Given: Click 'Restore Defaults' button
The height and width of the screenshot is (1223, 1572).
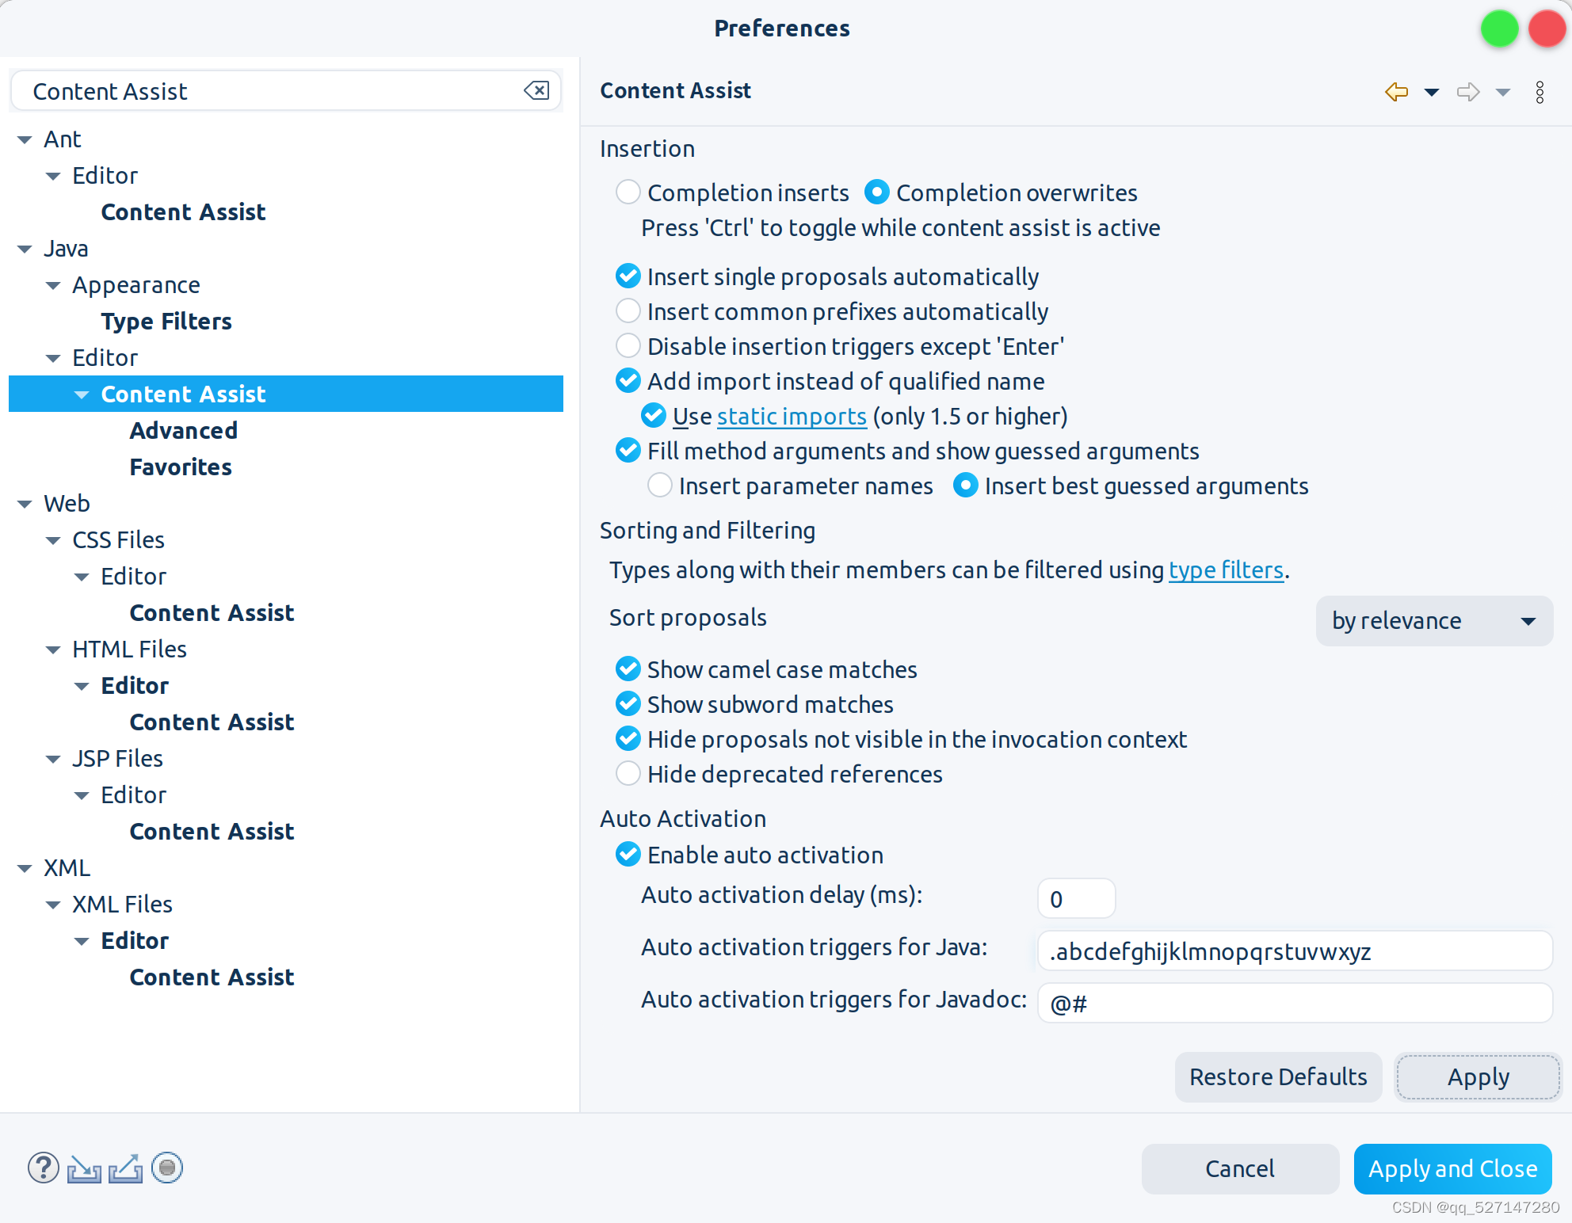Looking at the screenshot, I should coord(1277,1075).
